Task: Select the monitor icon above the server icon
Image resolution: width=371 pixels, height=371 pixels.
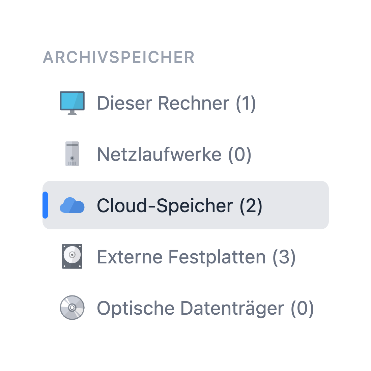Action: pyautogui.click(x=72, y=103)
